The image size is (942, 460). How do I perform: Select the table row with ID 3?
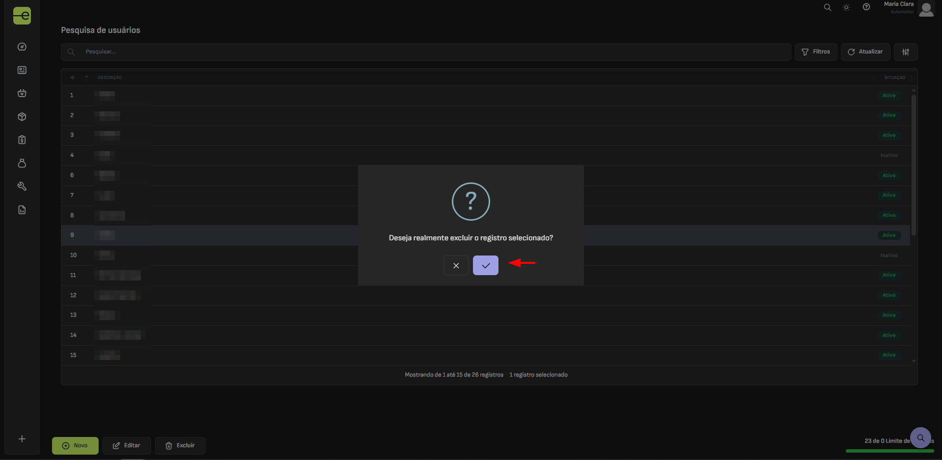485,135
